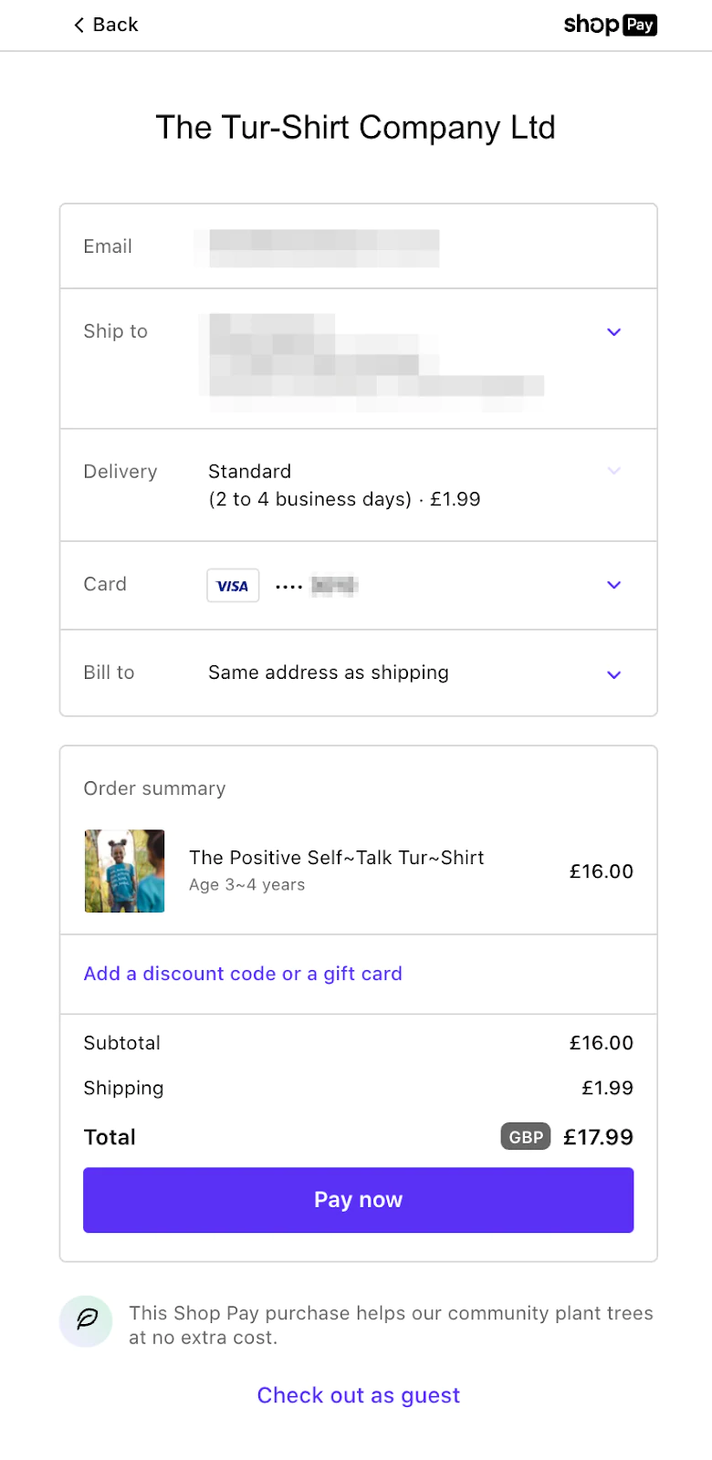The width and height of the screenshot is (712, 1460).
Task: Click the GBP currency badge
Action: pyautogui.click(x=526, y=1137)
